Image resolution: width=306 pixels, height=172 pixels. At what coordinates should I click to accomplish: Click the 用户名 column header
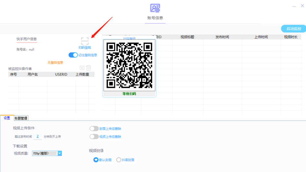point(33,74)
